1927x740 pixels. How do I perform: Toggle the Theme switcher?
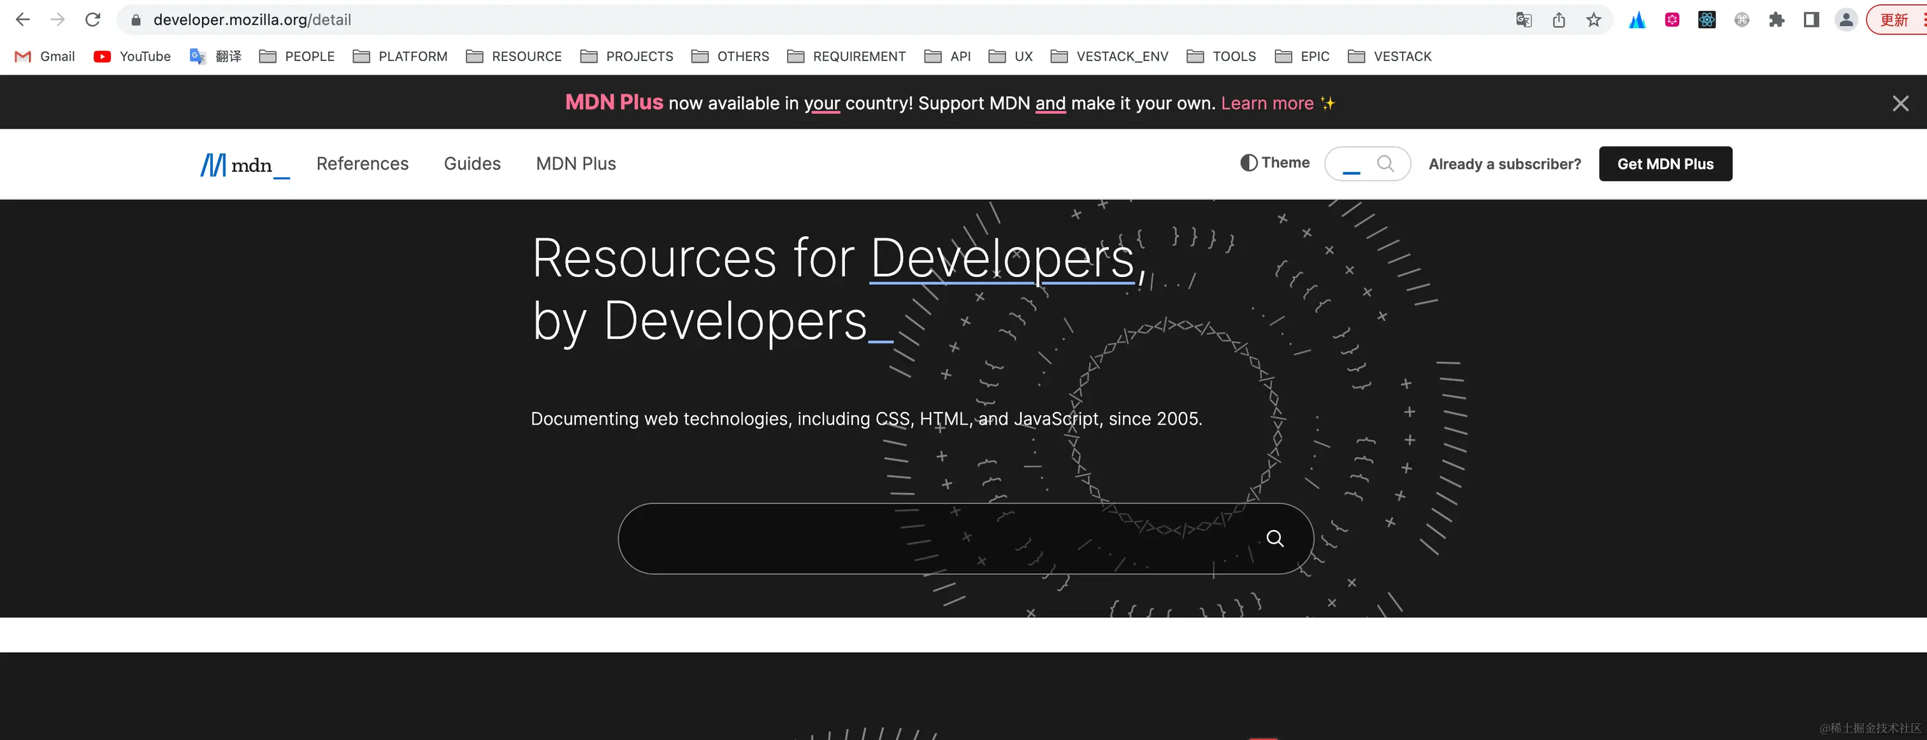1274,163
